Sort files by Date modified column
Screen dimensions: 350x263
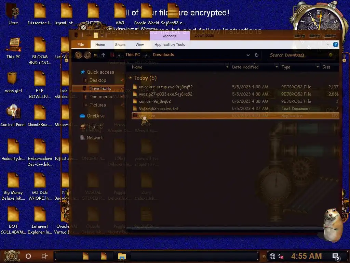(245, 67)
